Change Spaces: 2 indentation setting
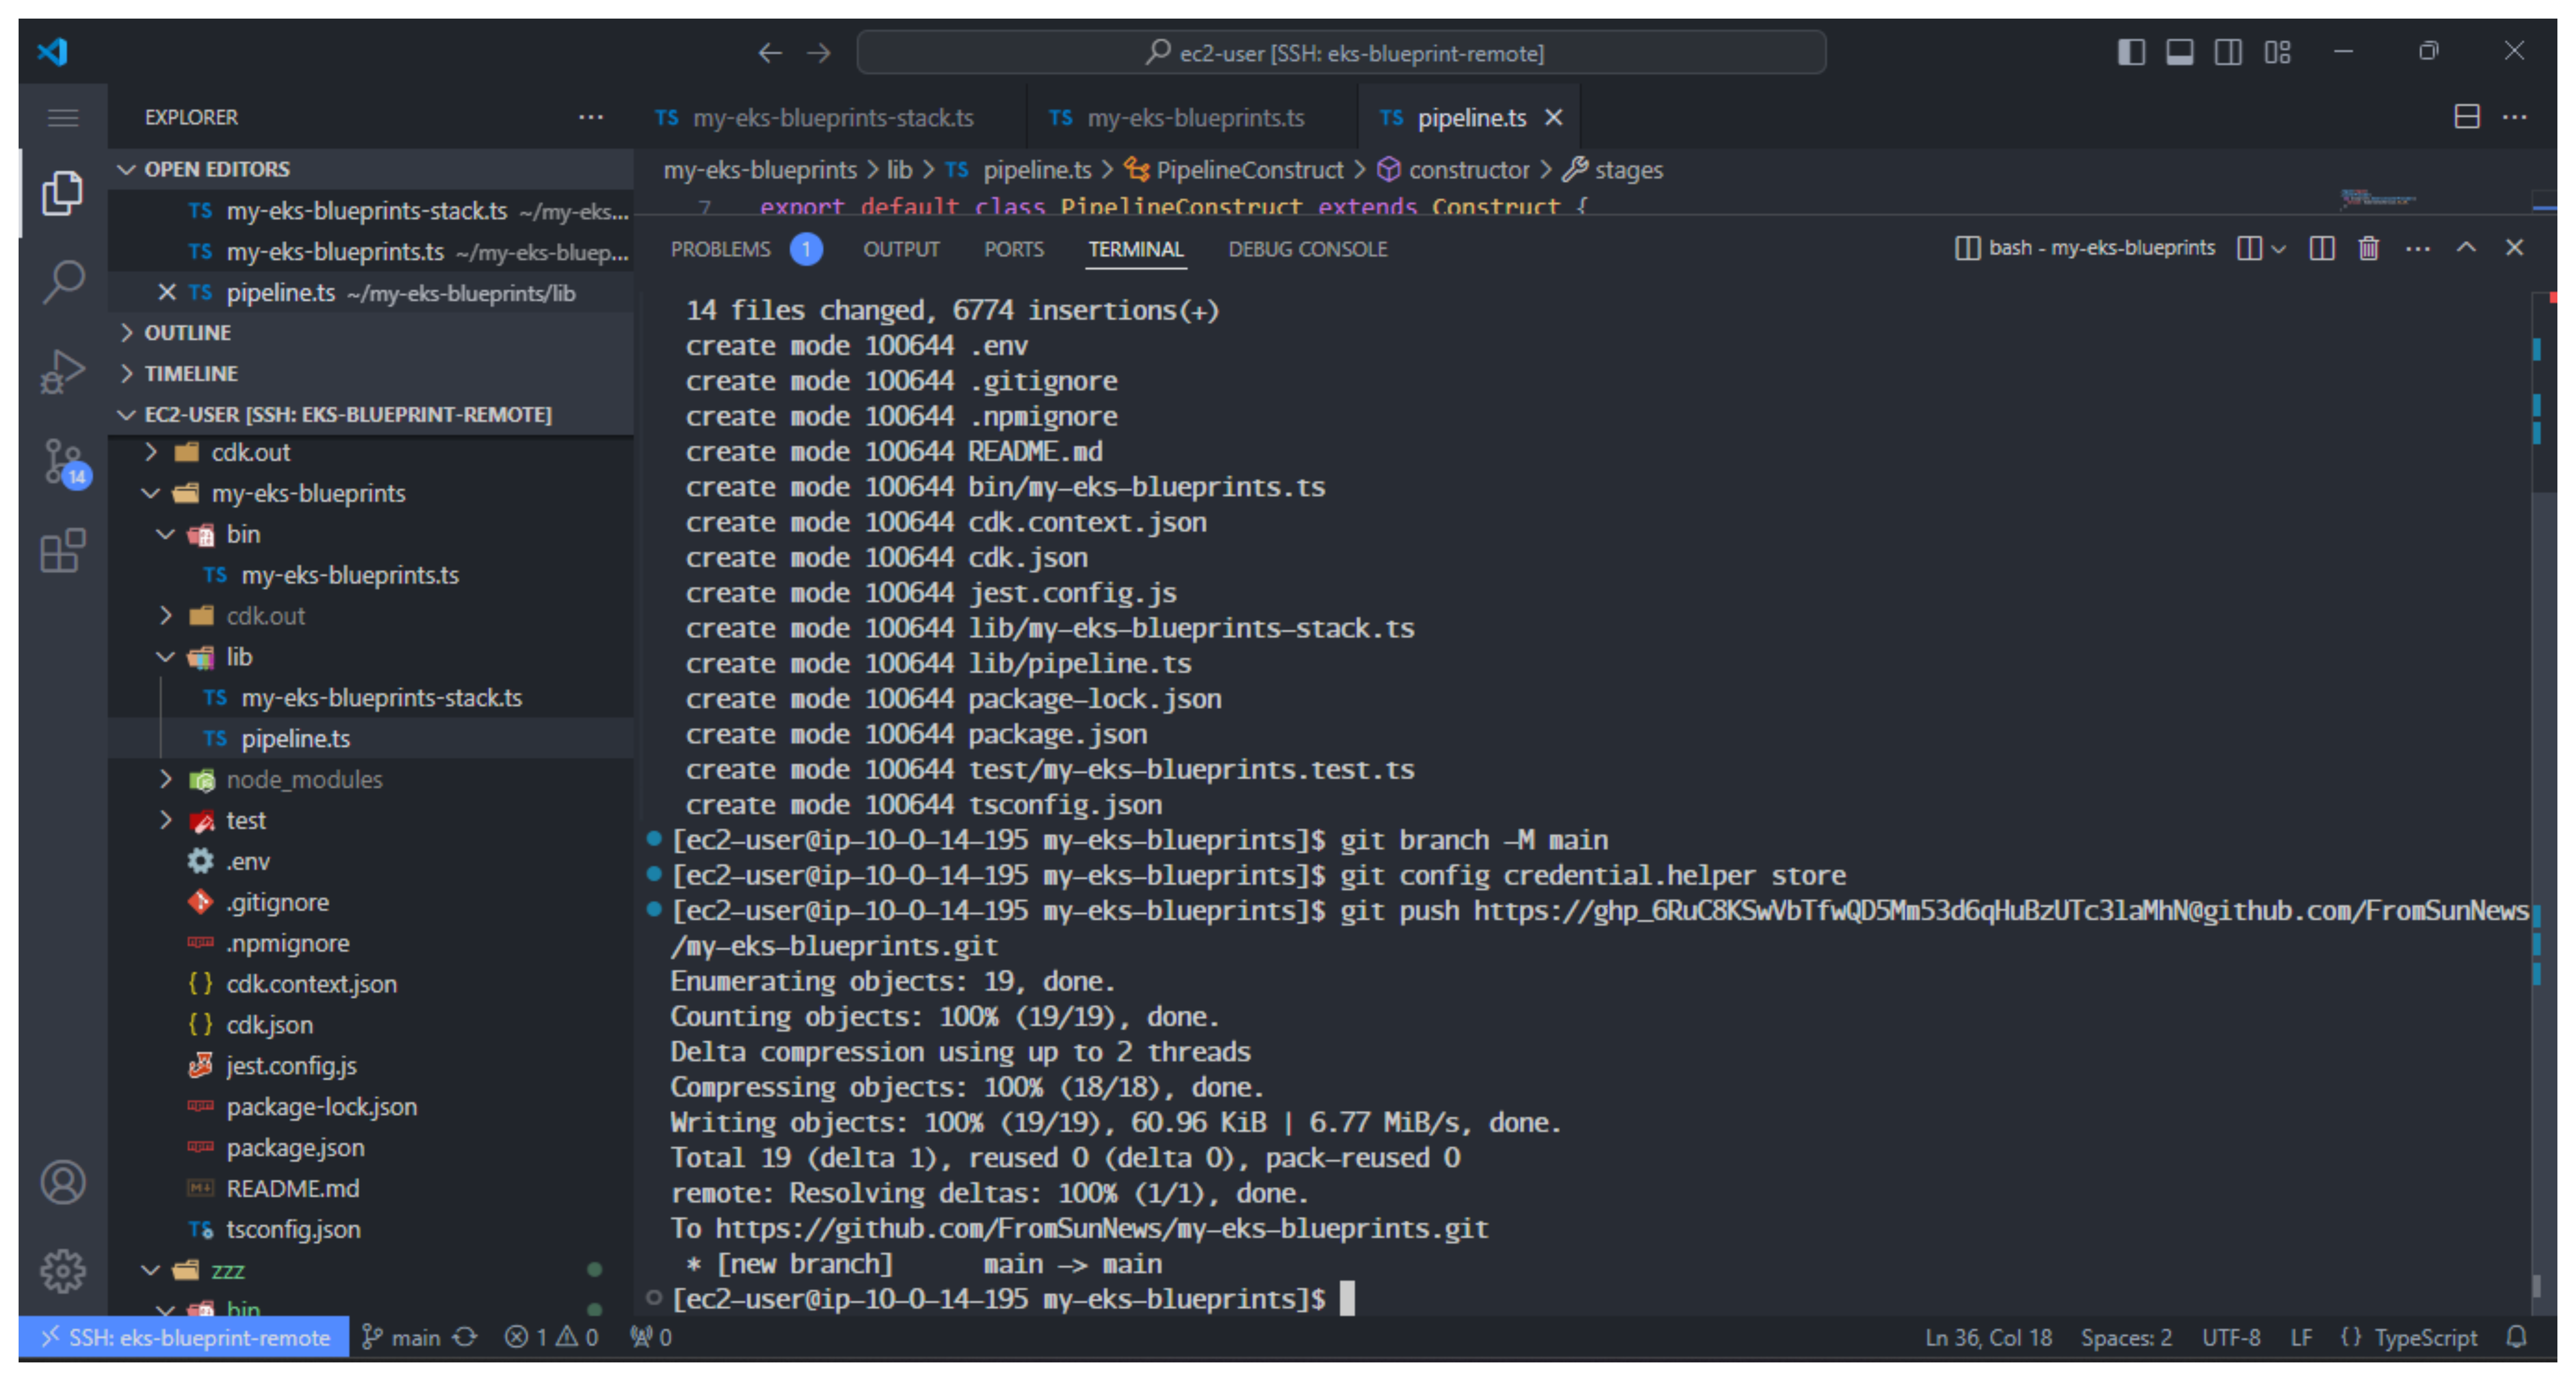Viewport: 2576px width, 1381px height. point(2126,1337)
